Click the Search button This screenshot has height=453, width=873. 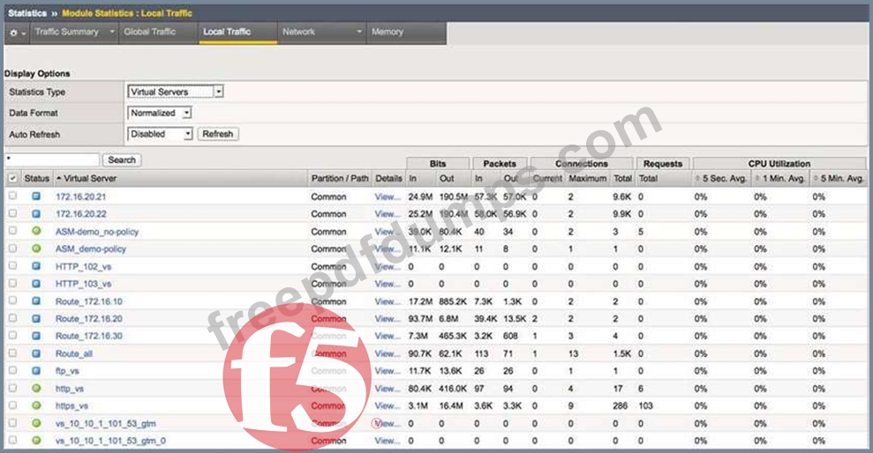[122, 160]
